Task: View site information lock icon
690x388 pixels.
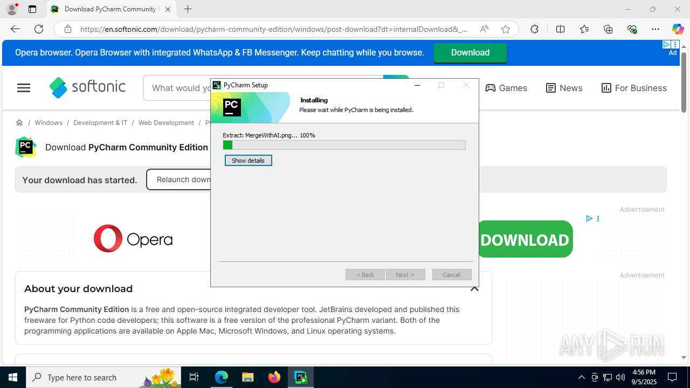Action: [x=68, y=29]
